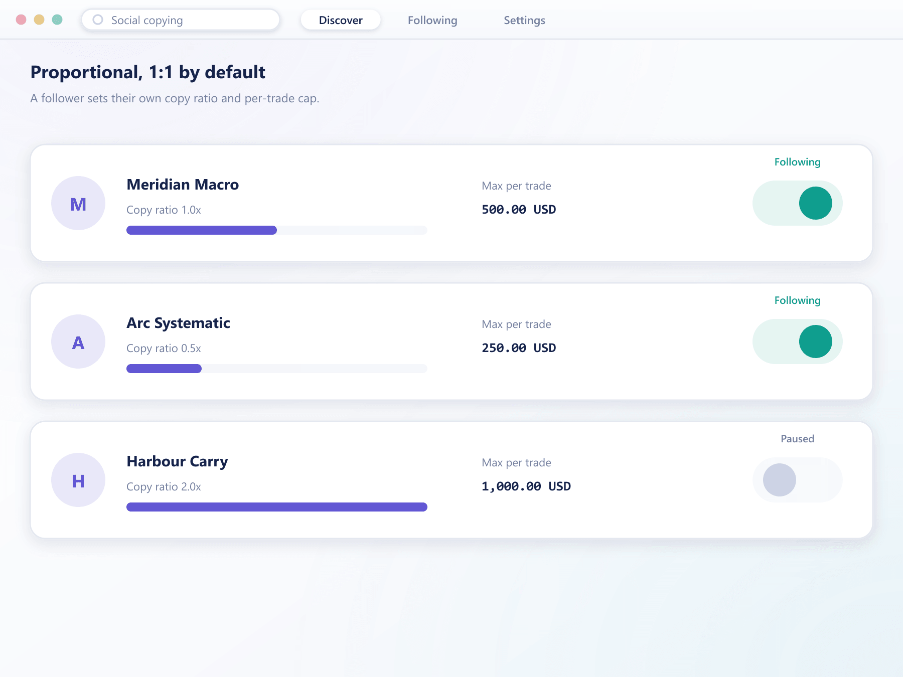Click the 1,000.00 USD max per trade value

pos(526,486)
